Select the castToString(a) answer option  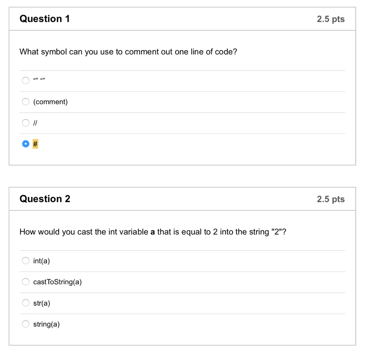(x=25, y=281)
